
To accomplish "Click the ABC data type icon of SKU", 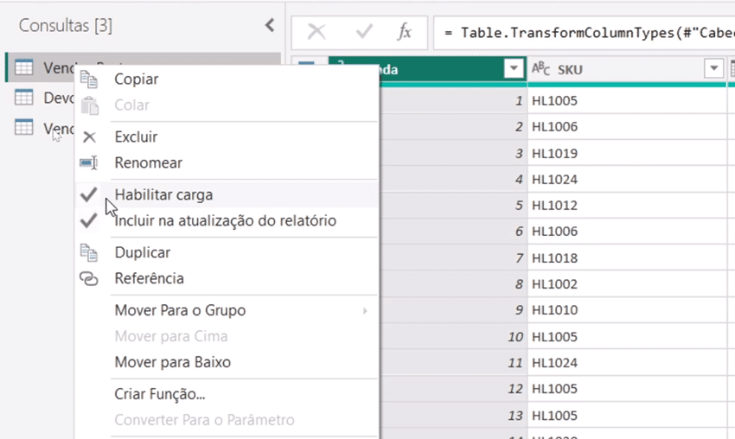I will click(540, 69).
